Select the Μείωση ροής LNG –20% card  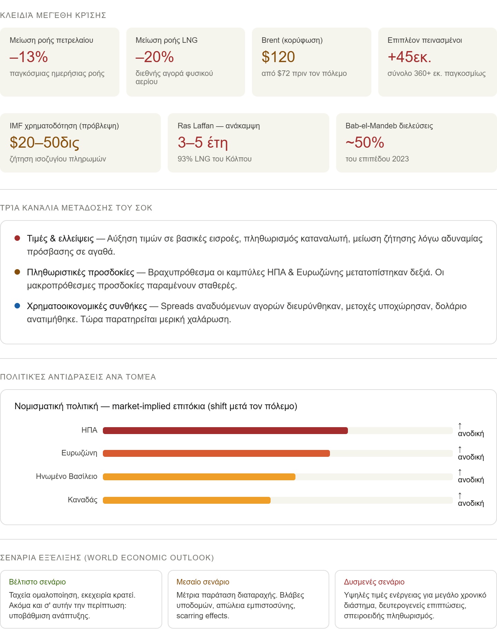[186, 62]
